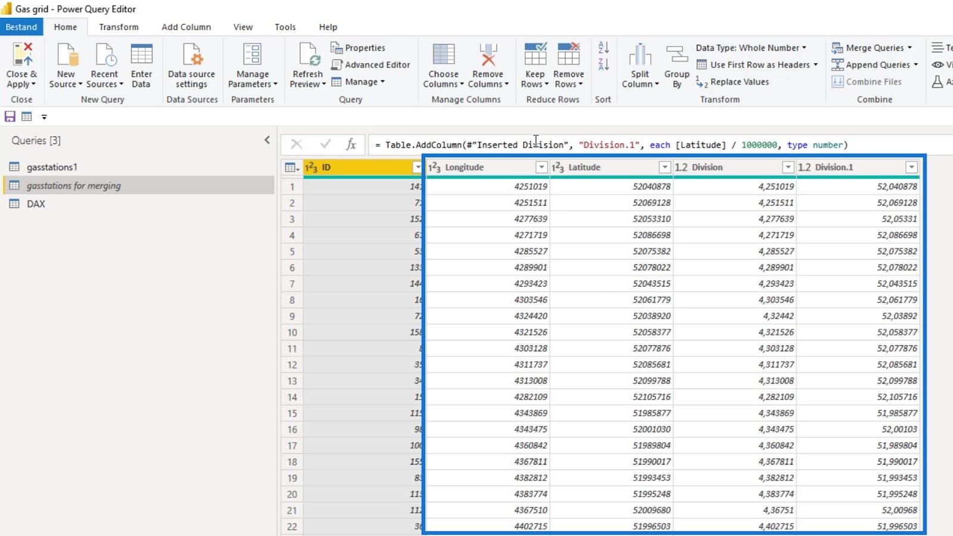Viewport: 953px width, 536px height.
Task: Select the Division.1 column header
Action: (834, 167)
